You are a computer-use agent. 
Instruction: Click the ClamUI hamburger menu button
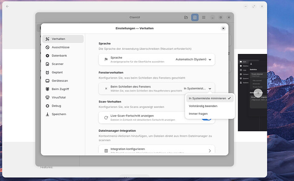[x=204, y=17]
